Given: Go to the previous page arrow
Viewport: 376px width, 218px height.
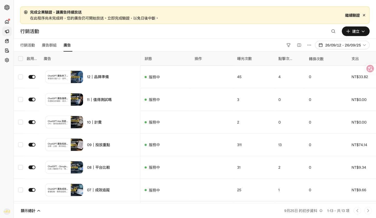Looking at the screenshot, I should (357, 211).
